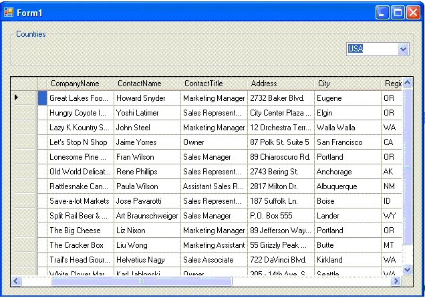Sort by ContactName column header
Screen dimensions: 425x298
click(x=147, y=84)
